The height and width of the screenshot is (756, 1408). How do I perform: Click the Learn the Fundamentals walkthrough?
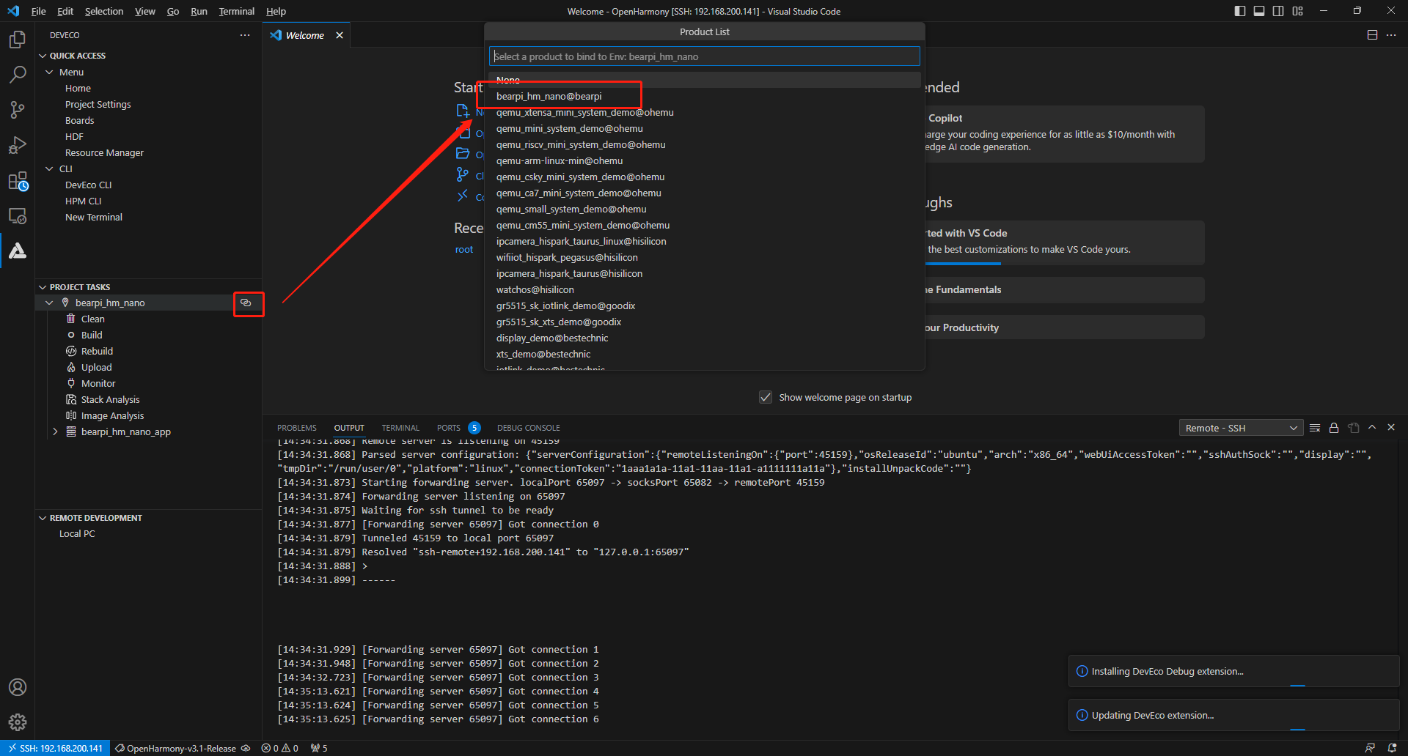coord(1063,289)
